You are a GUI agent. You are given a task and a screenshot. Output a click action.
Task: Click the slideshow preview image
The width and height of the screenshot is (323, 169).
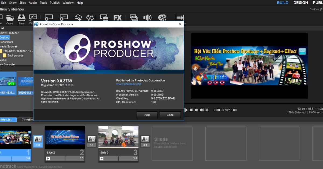[249, 66]
